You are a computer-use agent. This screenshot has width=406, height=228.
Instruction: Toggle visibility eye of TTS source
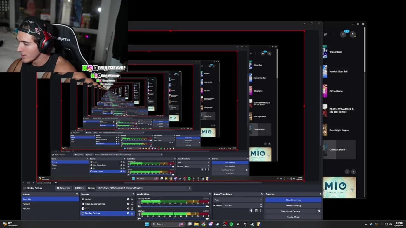coord(128,209)
